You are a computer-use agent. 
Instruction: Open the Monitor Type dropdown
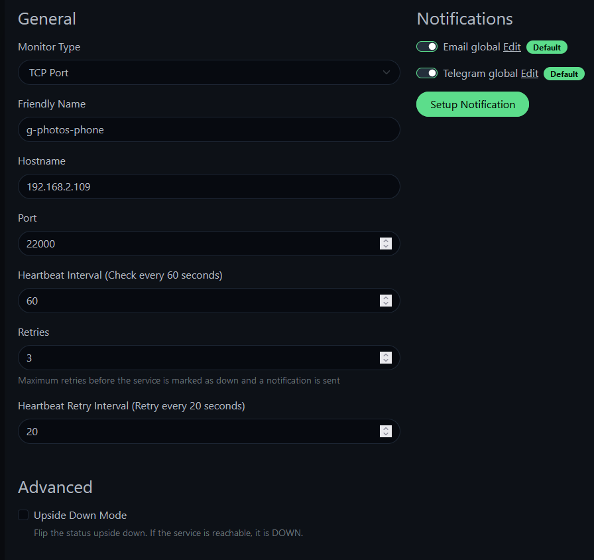[209, 72]
